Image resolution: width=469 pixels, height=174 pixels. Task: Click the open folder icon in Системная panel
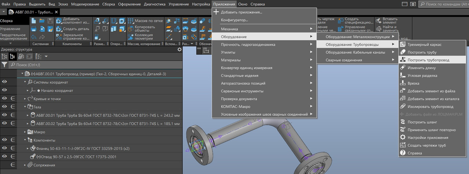(42, 21)
